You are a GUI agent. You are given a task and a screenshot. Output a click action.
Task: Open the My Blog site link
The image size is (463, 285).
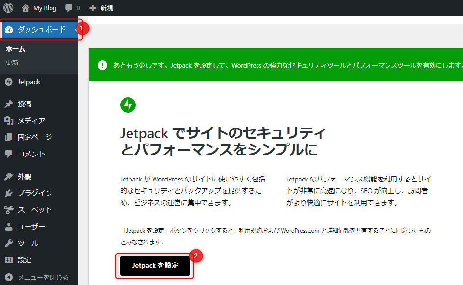pos(45,8)
